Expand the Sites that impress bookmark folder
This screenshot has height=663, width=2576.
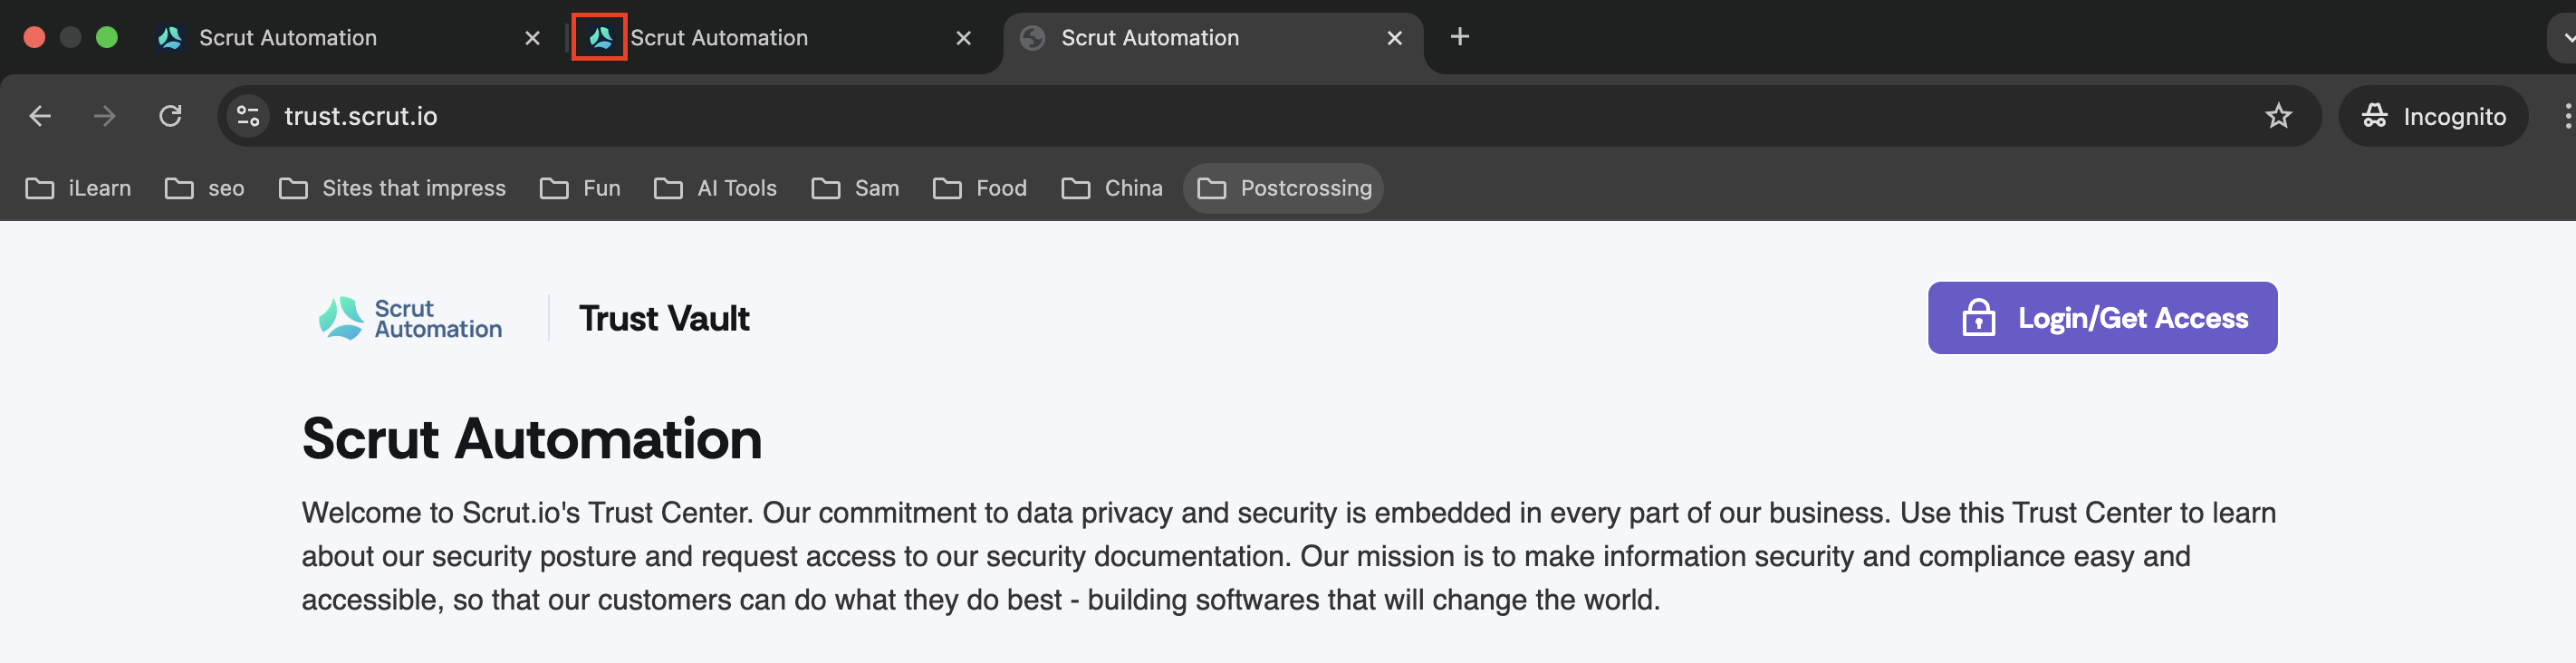point(392,188)
